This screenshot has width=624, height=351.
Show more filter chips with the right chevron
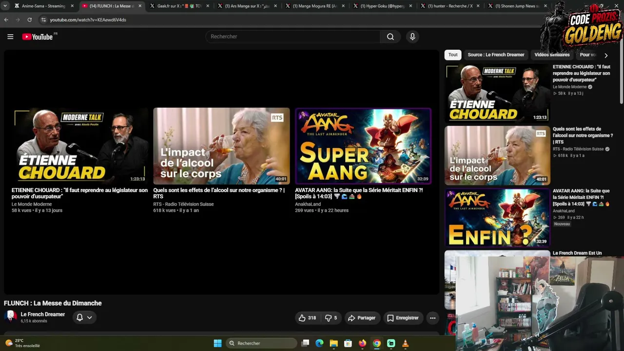pyautogui.click(x=606, y=56)
